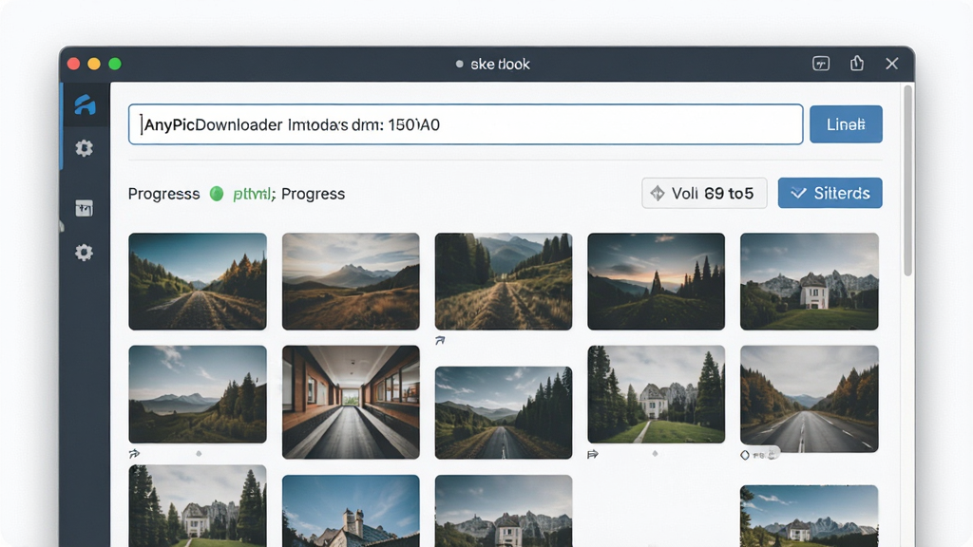Click the blue Sitterds button

[x=830, y=193]
